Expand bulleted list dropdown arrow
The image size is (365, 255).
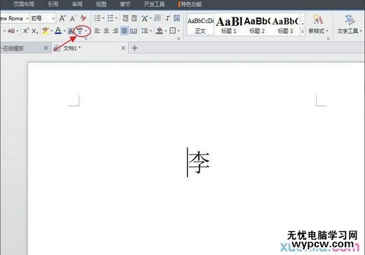pos(104,18)
